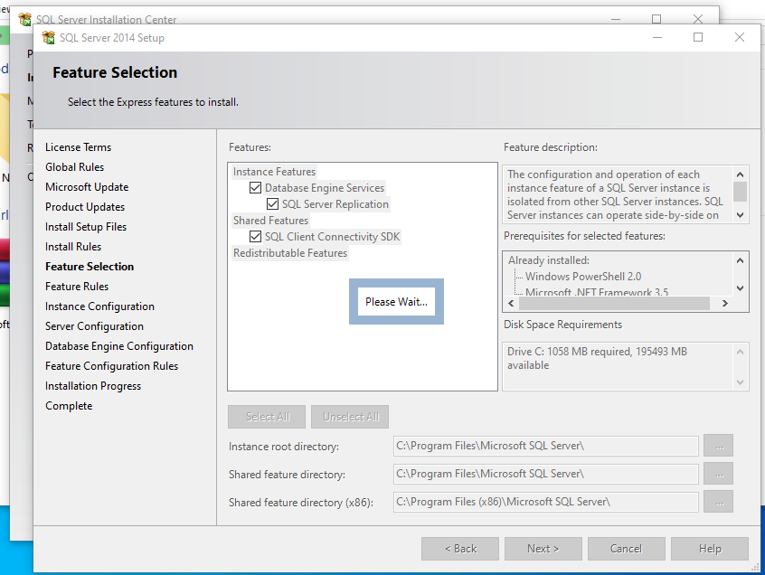Viewport: 765px width, 575px height.
Task: Open Help for Feature Selection
Action: [710, 549]
